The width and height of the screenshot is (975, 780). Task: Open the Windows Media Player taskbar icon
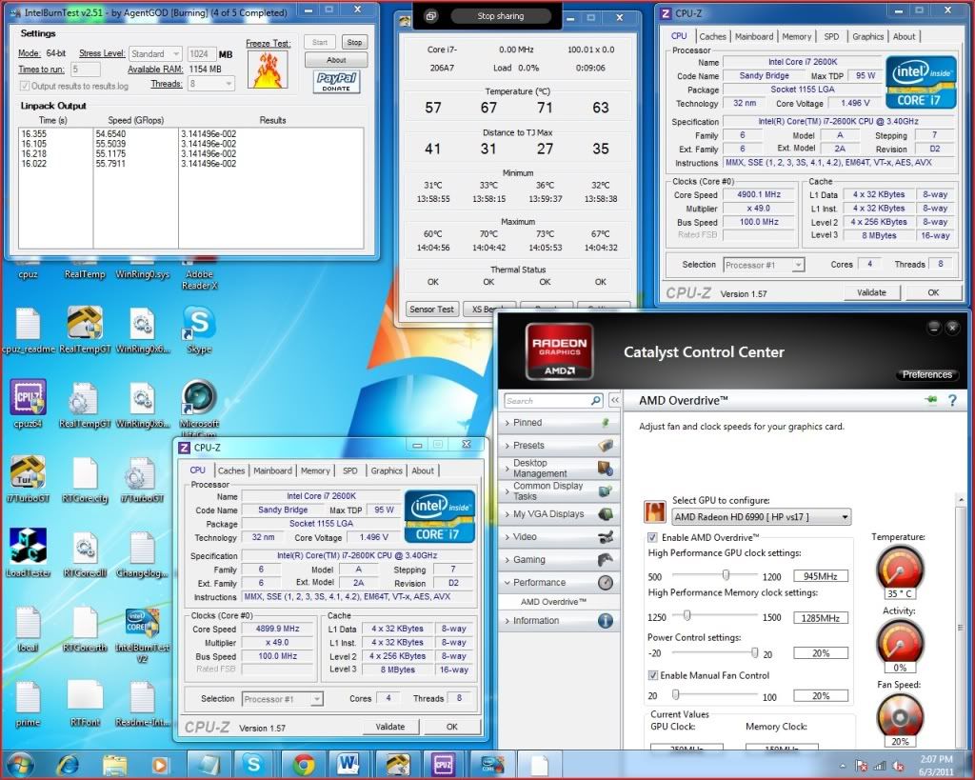click(x=160, y=765)
